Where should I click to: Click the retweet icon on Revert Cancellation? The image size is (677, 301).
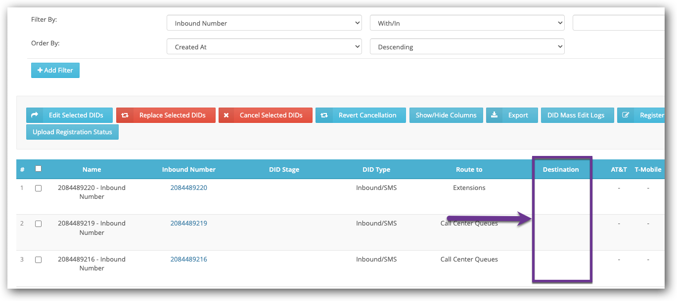tap(324, 115)
